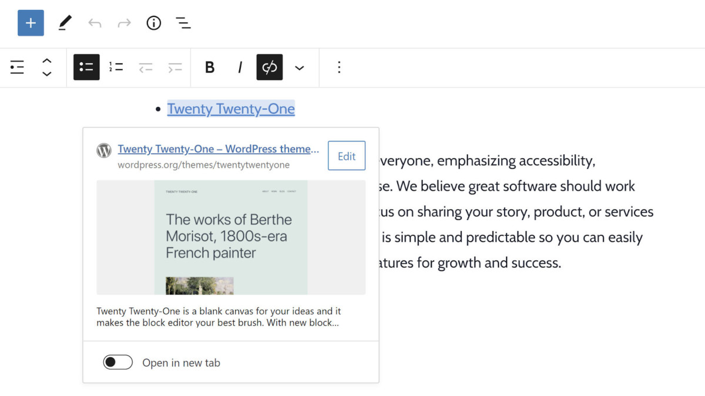Click the Move down chevron

pyautogui.click(x=47, y=75)
